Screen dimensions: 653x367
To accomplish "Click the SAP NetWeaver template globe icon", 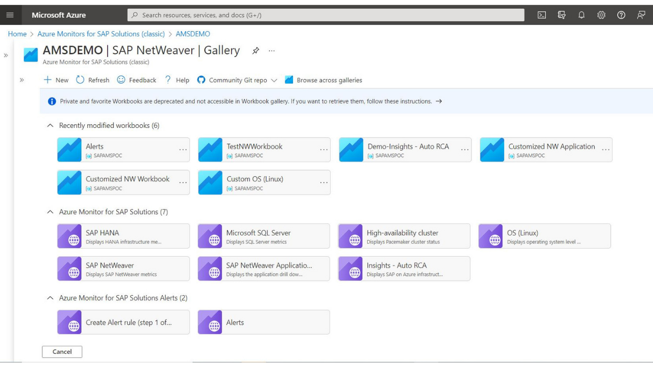I will (69, 269).
